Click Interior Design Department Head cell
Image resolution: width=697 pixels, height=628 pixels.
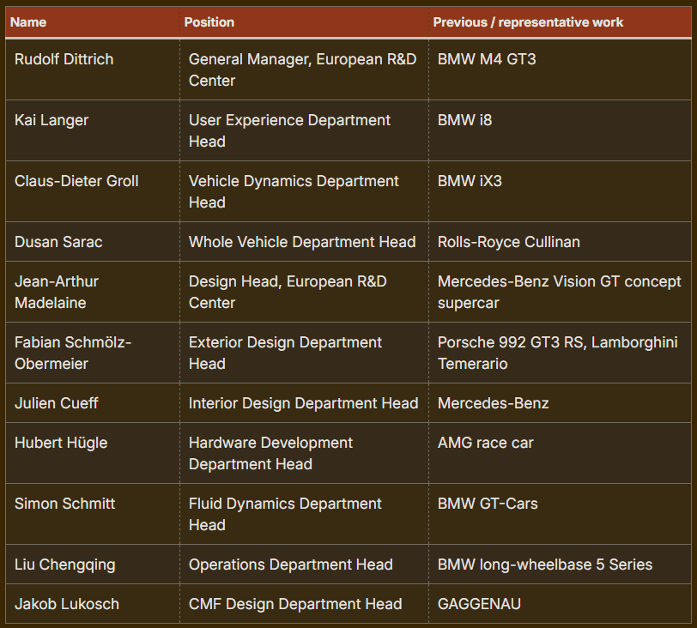tap(304, 403)
